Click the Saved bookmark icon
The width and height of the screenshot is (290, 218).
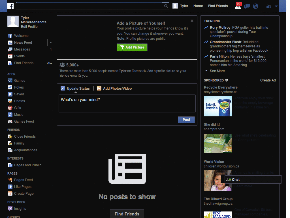coord(10,94)
